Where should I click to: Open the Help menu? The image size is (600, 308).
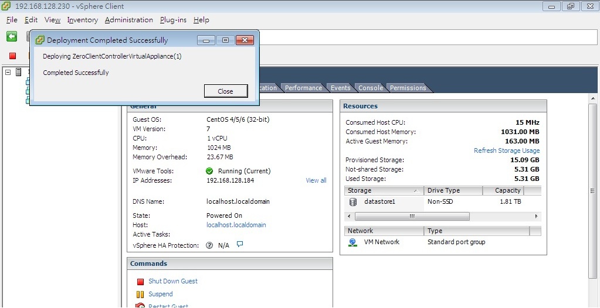coord(201,20)
